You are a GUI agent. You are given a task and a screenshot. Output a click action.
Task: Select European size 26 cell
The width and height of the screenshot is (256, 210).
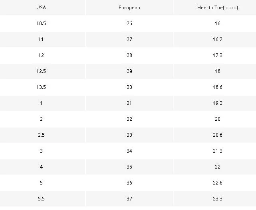pyautogui.click(x=129, y=24)
